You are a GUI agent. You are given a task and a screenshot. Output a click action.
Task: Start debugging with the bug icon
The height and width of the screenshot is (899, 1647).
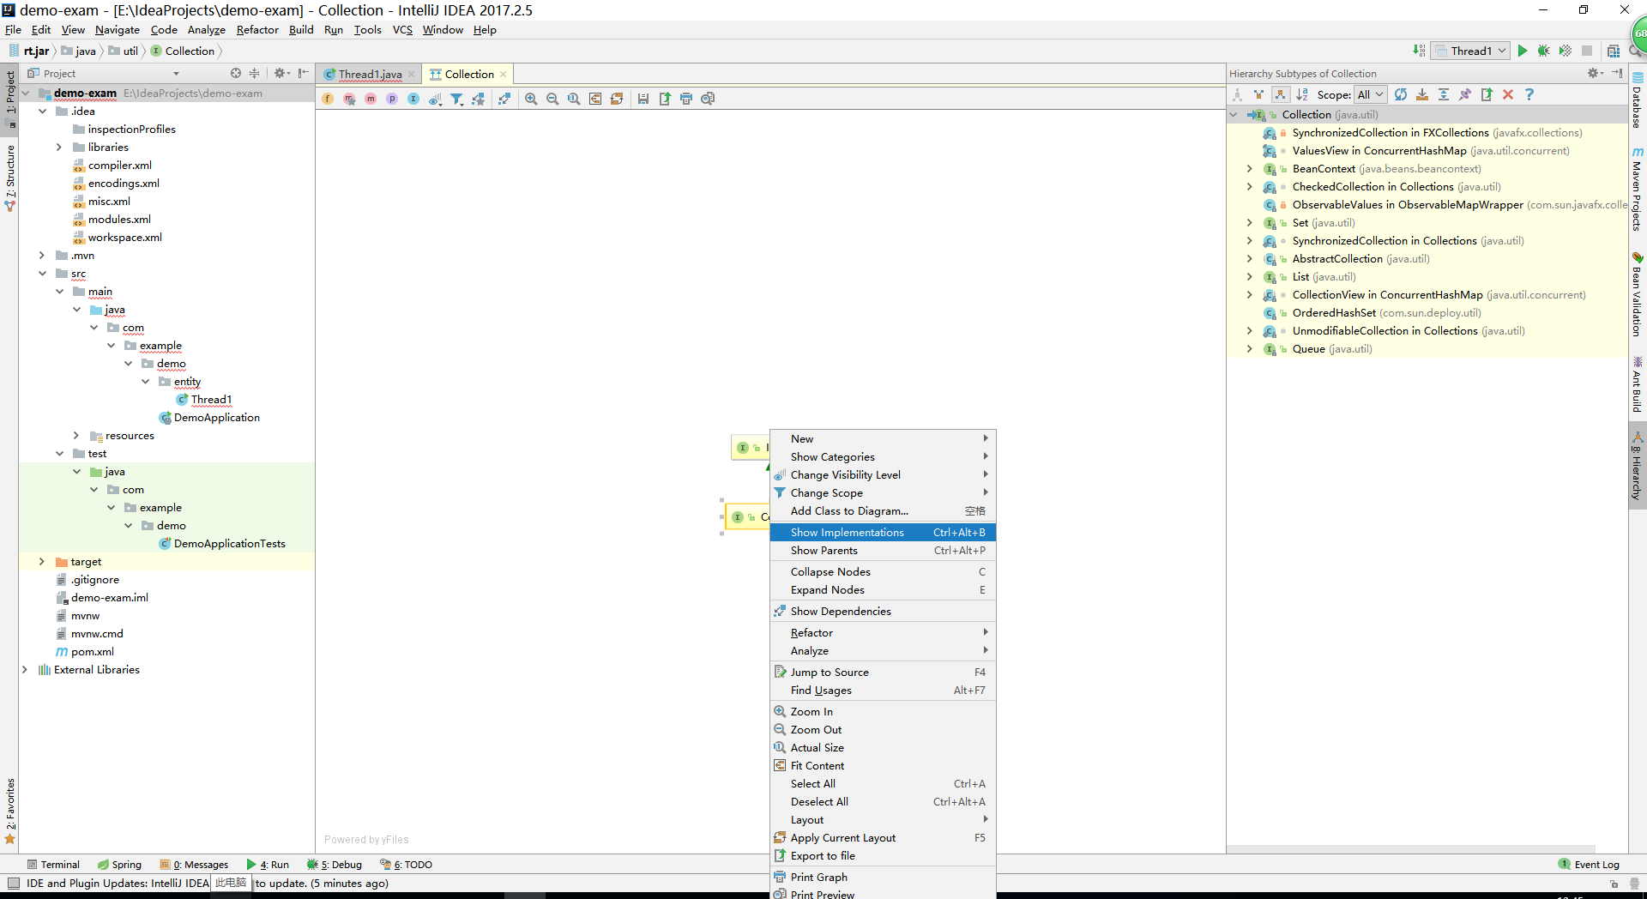click(1544, 51)
